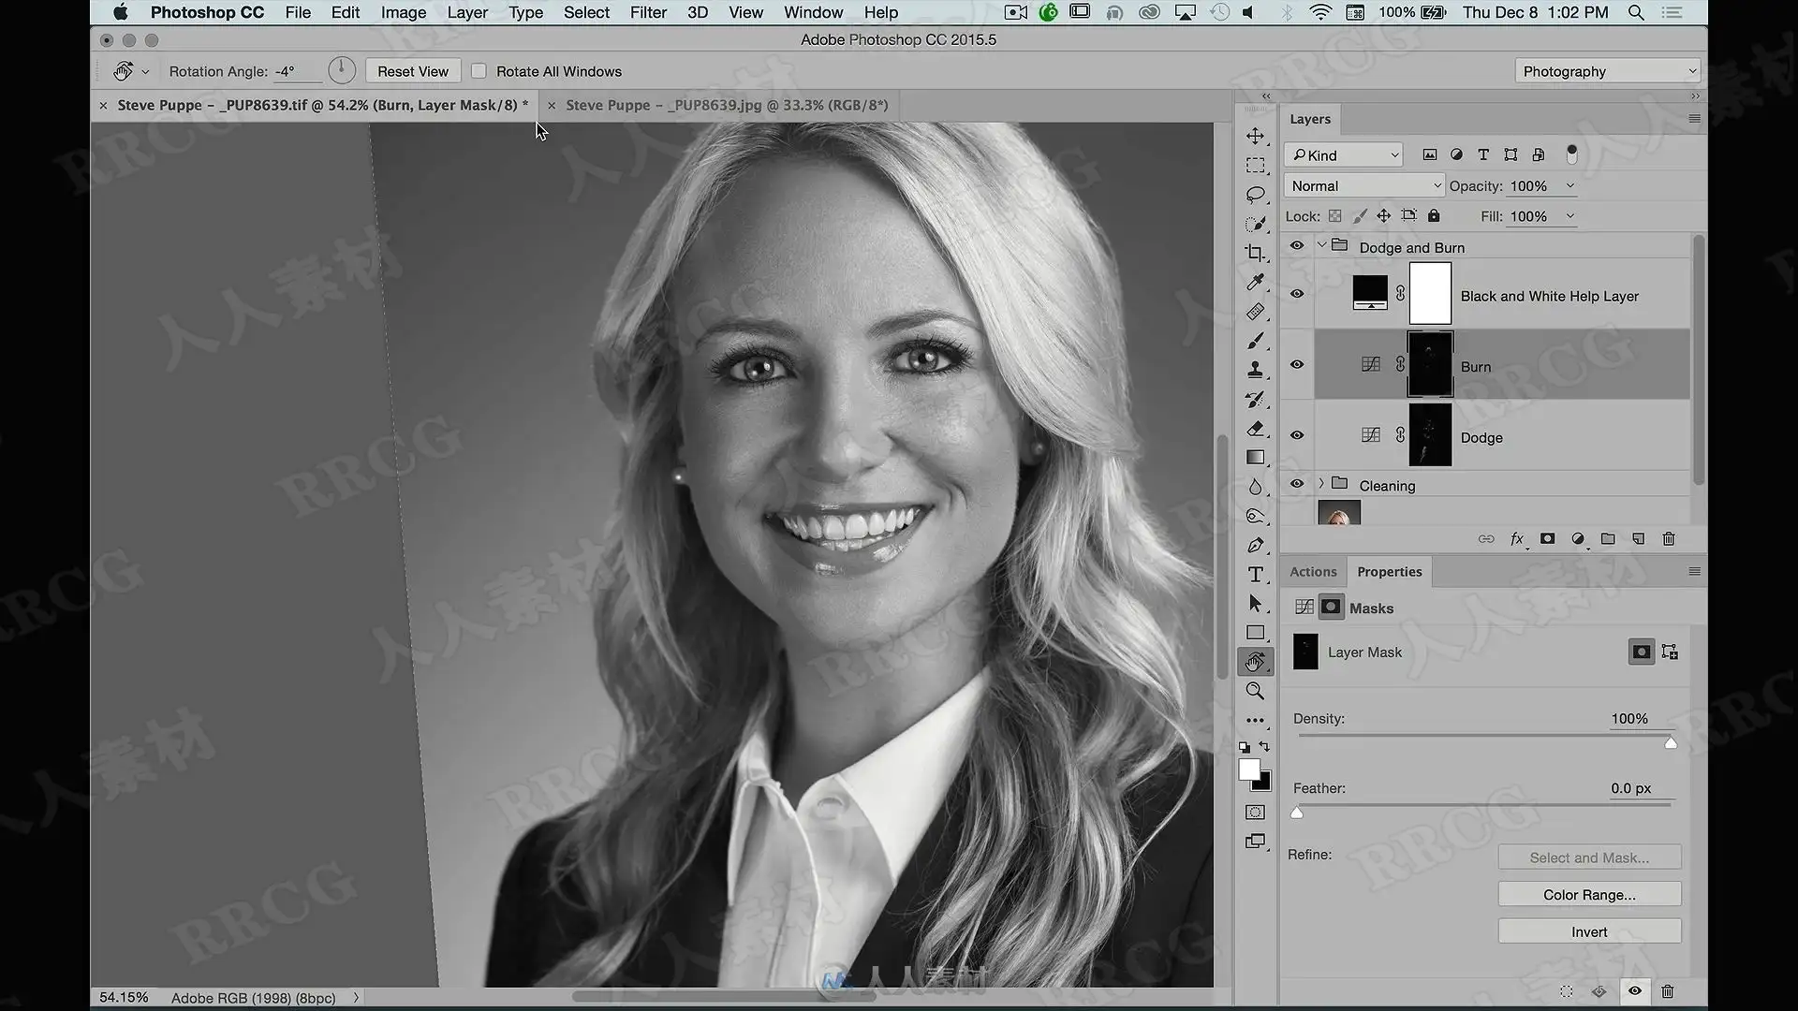
Task: Open the Window menu
Action: (x=813, y=12)
